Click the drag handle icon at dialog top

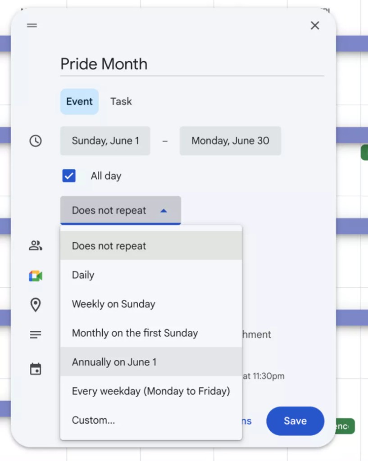[32, 26]
